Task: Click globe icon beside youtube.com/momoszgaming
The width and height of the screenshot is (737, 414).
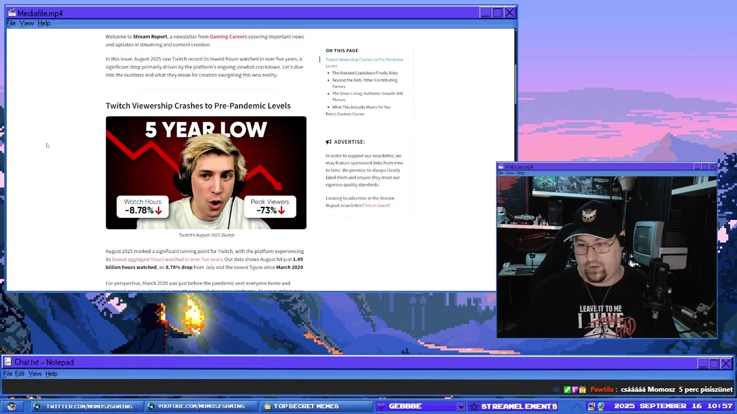Action: 151,406
